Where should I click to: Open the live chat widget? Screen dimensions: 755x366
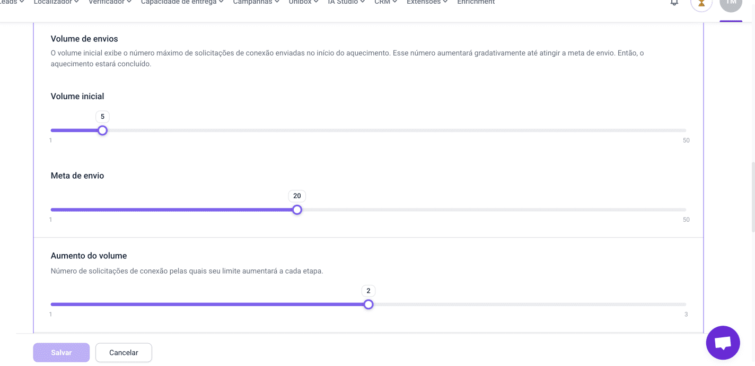[x=723, y=343]
